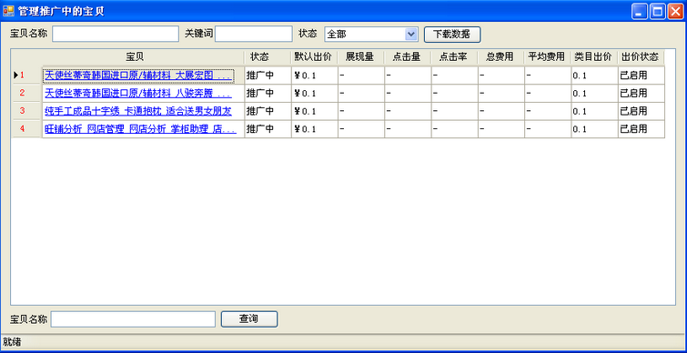
Task: Open link 天使丝蒂奇韩国进口原/辅材料 八骏奔腾
Action: tap(137, 94)
